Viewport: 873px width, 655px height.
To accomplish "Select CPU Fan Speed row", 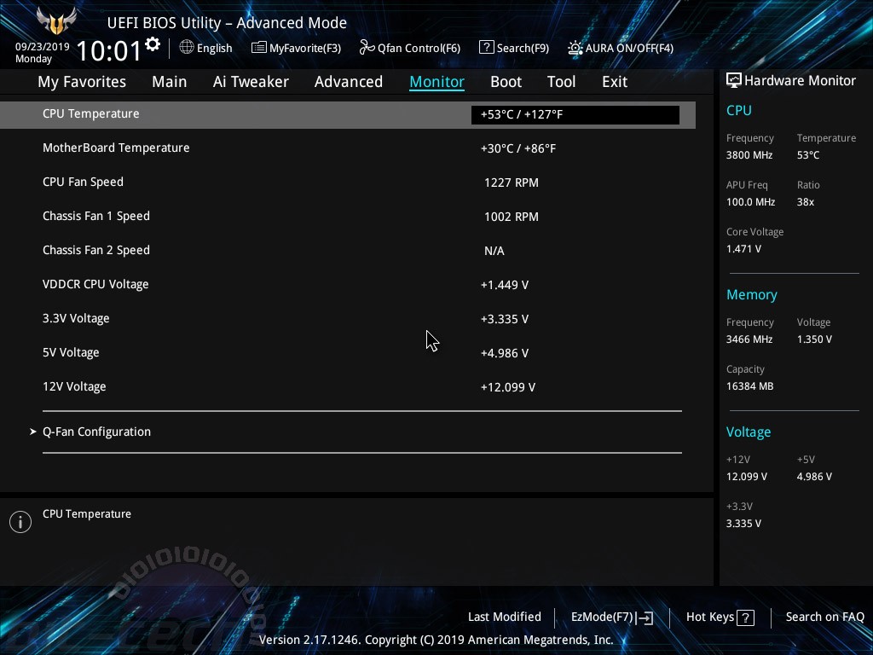I will [x=348, y=183].
